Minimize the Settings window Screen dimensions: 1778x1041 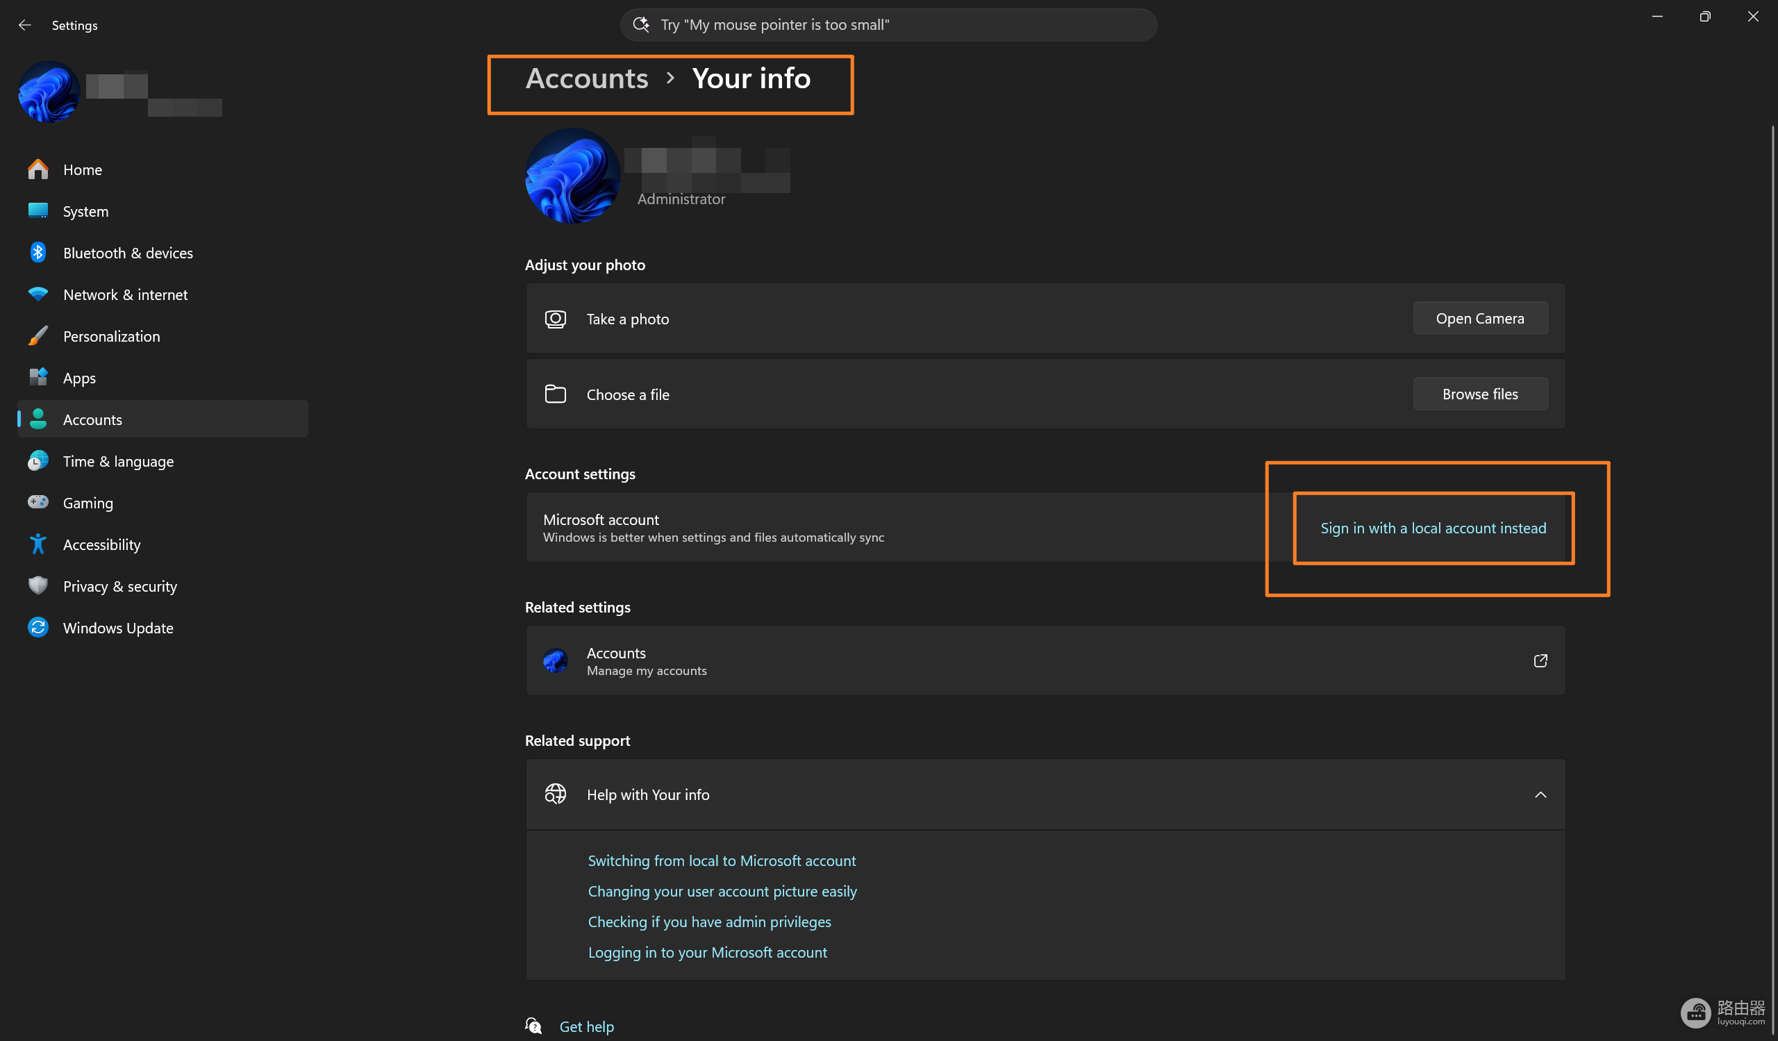pos(1657,16)
